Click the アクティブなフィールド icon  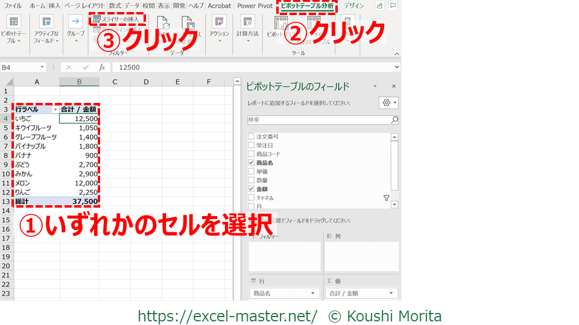point(46,29)
